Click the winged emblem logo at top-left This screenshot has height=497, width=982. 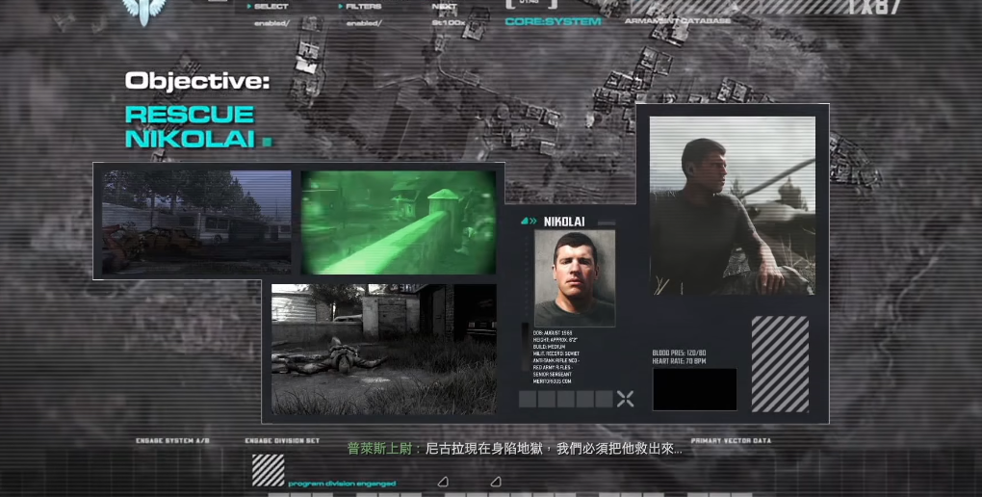142,10
